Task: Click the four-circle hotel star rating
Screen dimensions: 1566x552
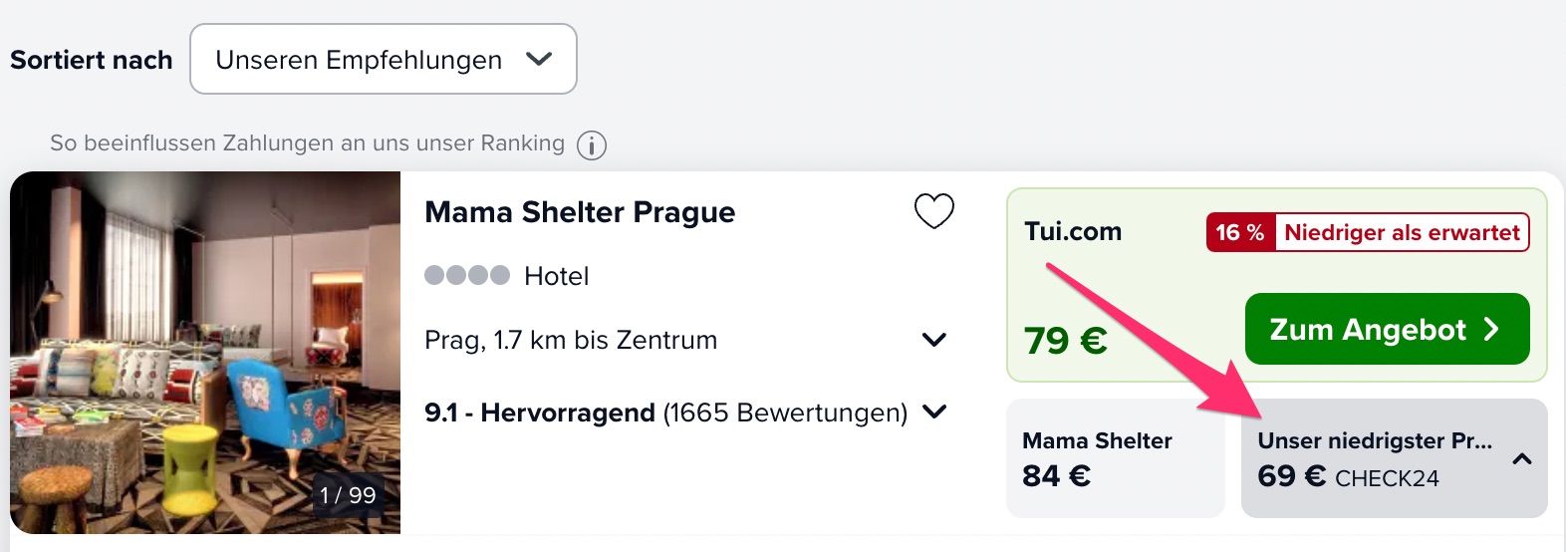Action: (467, 275)
